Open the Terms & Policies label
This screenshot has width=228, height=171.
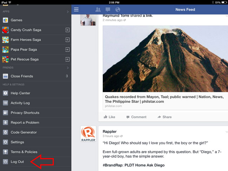pos(24,152)
